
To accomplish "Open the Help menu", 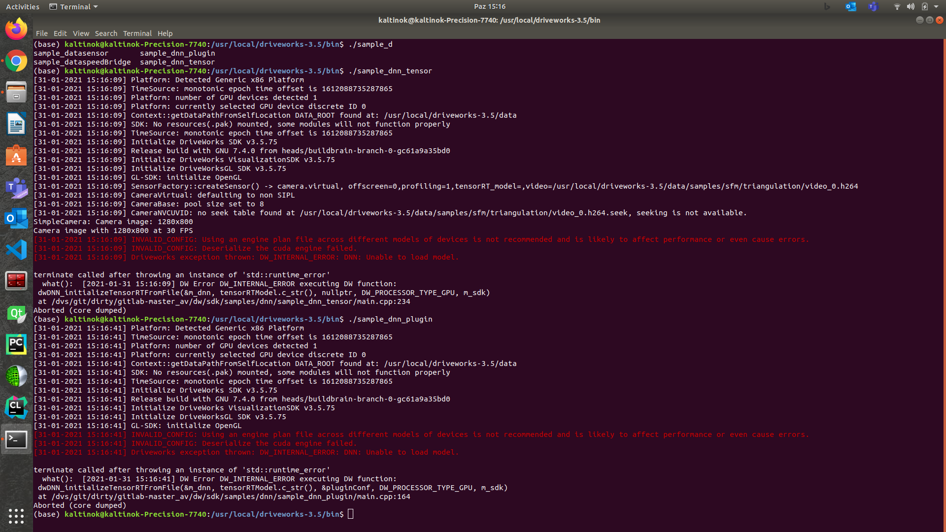I will click(x=165, y=33).
